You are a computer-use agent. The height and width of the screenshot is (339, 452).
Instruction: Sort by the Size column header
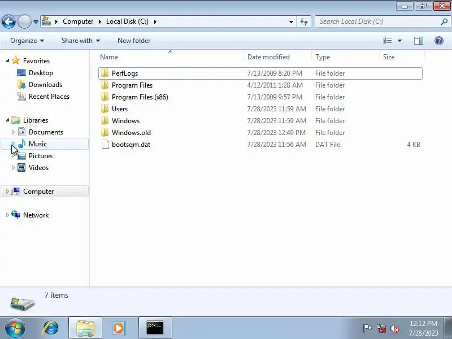[402, 57]
